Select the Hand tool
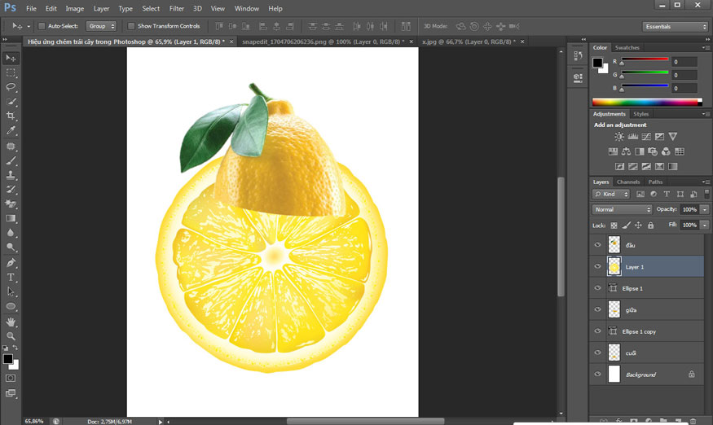Screen dimensions: 713x425 [x=11, y=322]
